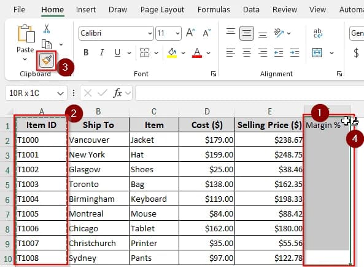Open the Name Box dropdown arrow
Image resolution: width=364 pixels, height=267 pixels.
pos(60,94)
